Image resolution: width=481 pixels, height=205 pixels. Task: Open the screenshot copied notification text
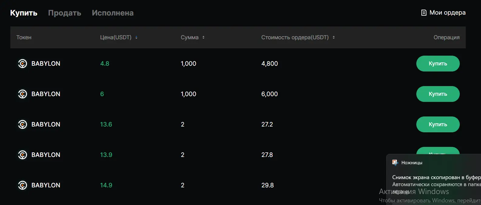click(x=436, y=177)
